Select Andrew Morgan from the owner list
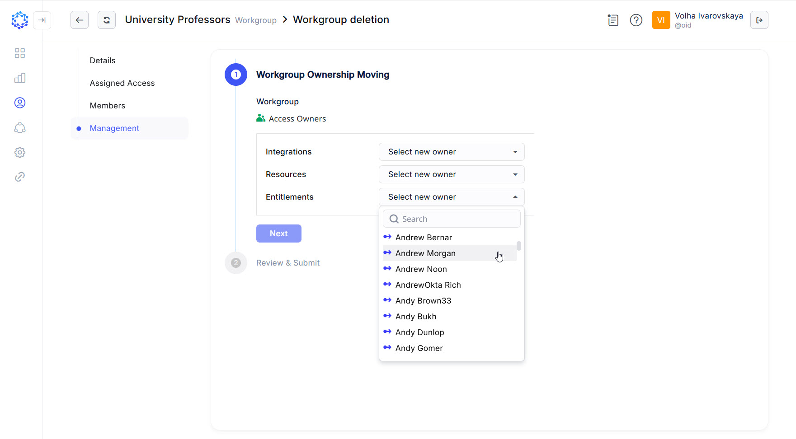The width and height of the screenshot is (796, 439). click(x=425, y=253)
